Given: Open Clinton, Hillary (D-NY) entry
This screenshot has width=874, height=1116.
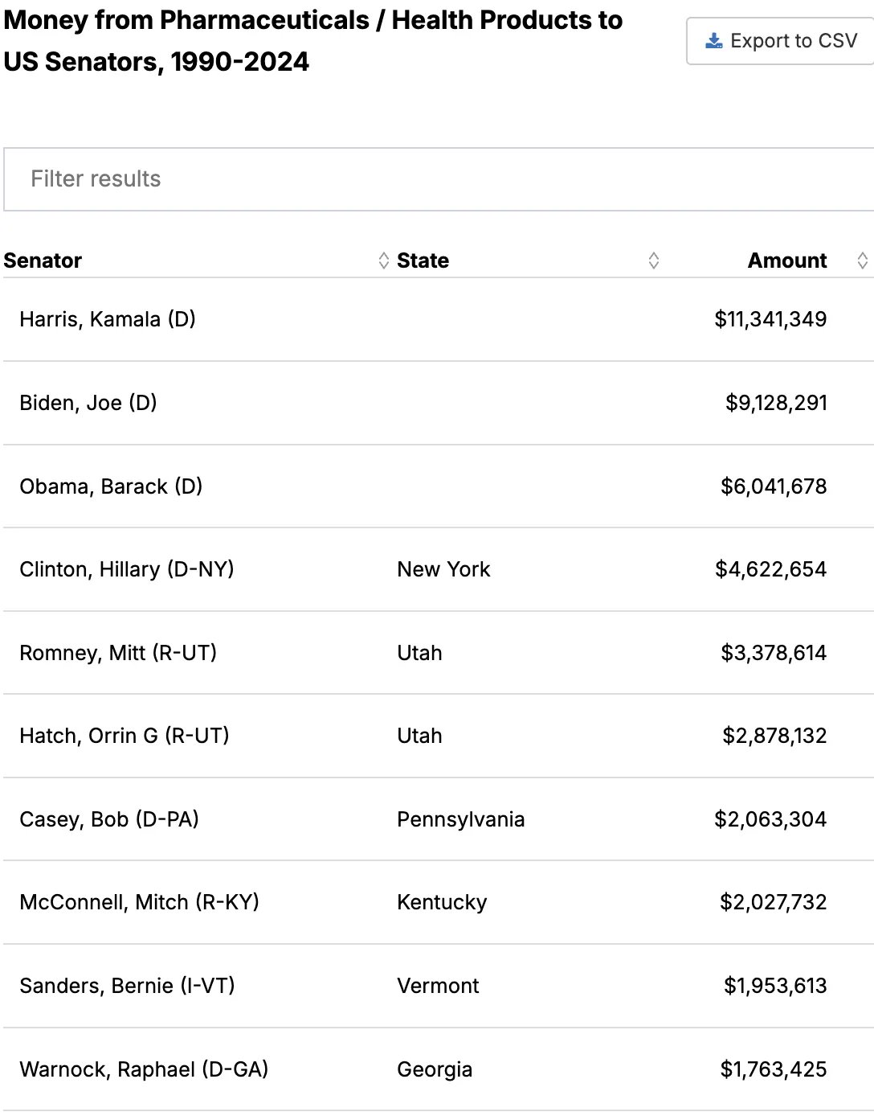Looking at the screenshot, I should pos(127,569).
